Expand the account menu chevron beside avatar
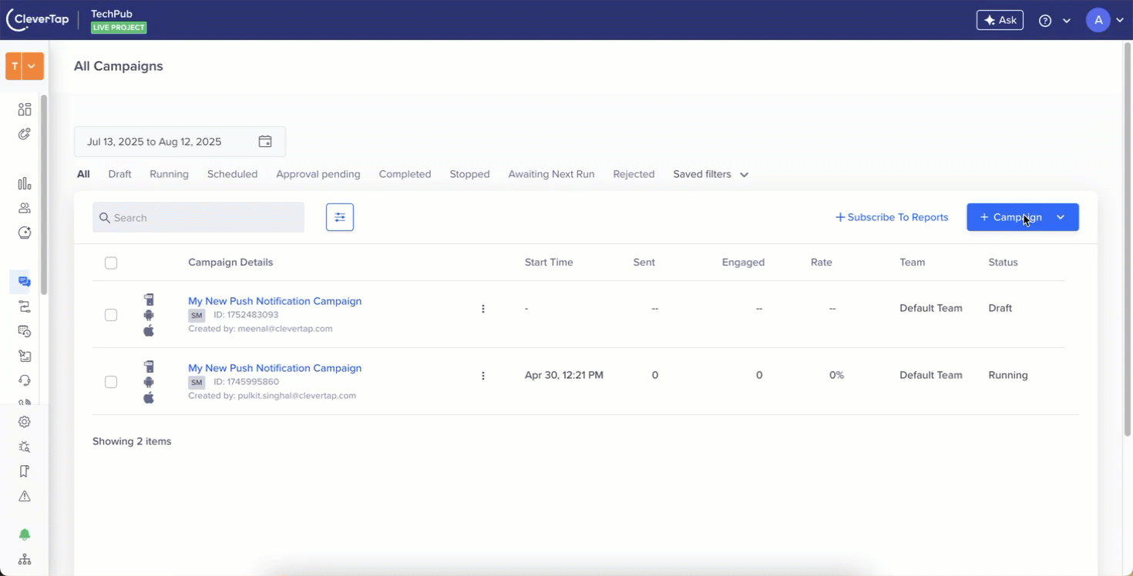Viewport: 1133px width, 576px height. pyautogui.click(x=1119, y=21)
